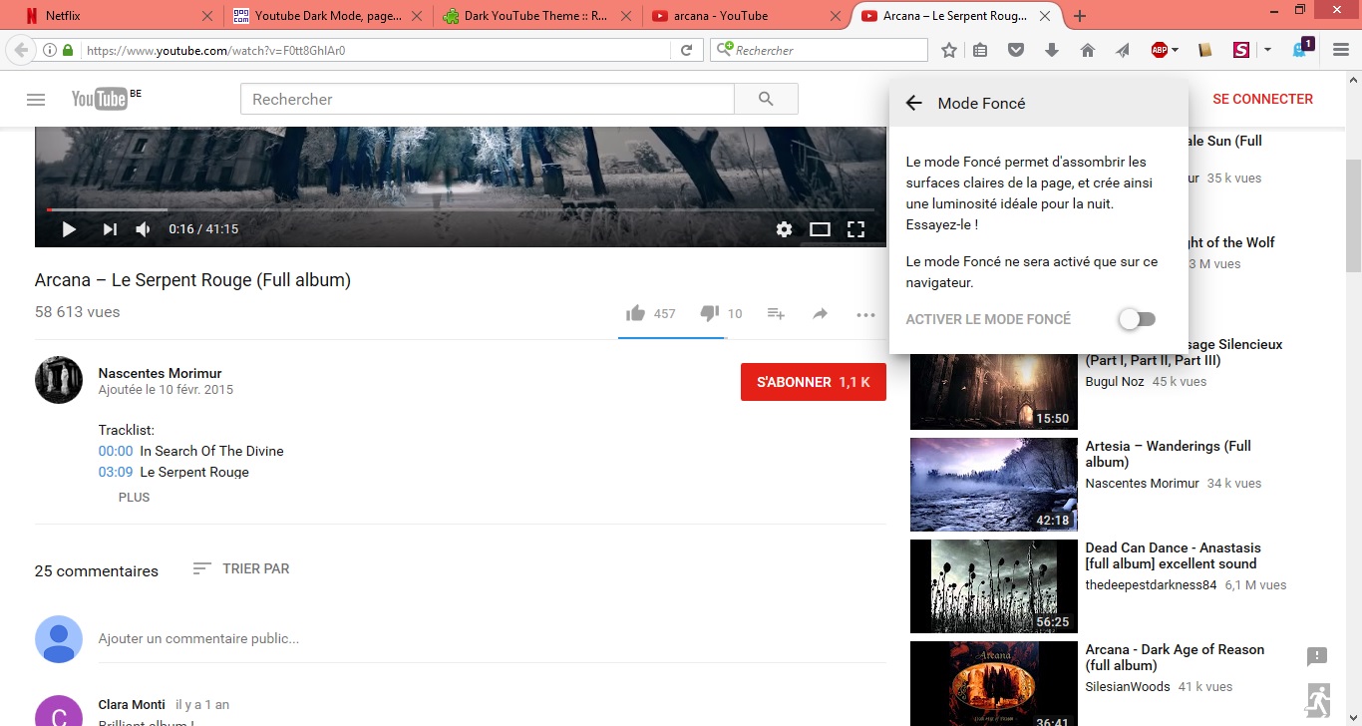Screen dimensions: 1362x726
Task: Mute the video volume
Action: [x=144, y=229]
